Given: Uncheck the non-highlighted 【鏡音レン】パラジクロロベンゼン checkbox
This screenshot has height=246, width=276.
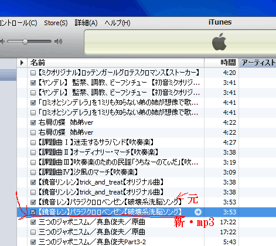Looking at the screenshot, I should pyautogui.click(x=33, y=202).
